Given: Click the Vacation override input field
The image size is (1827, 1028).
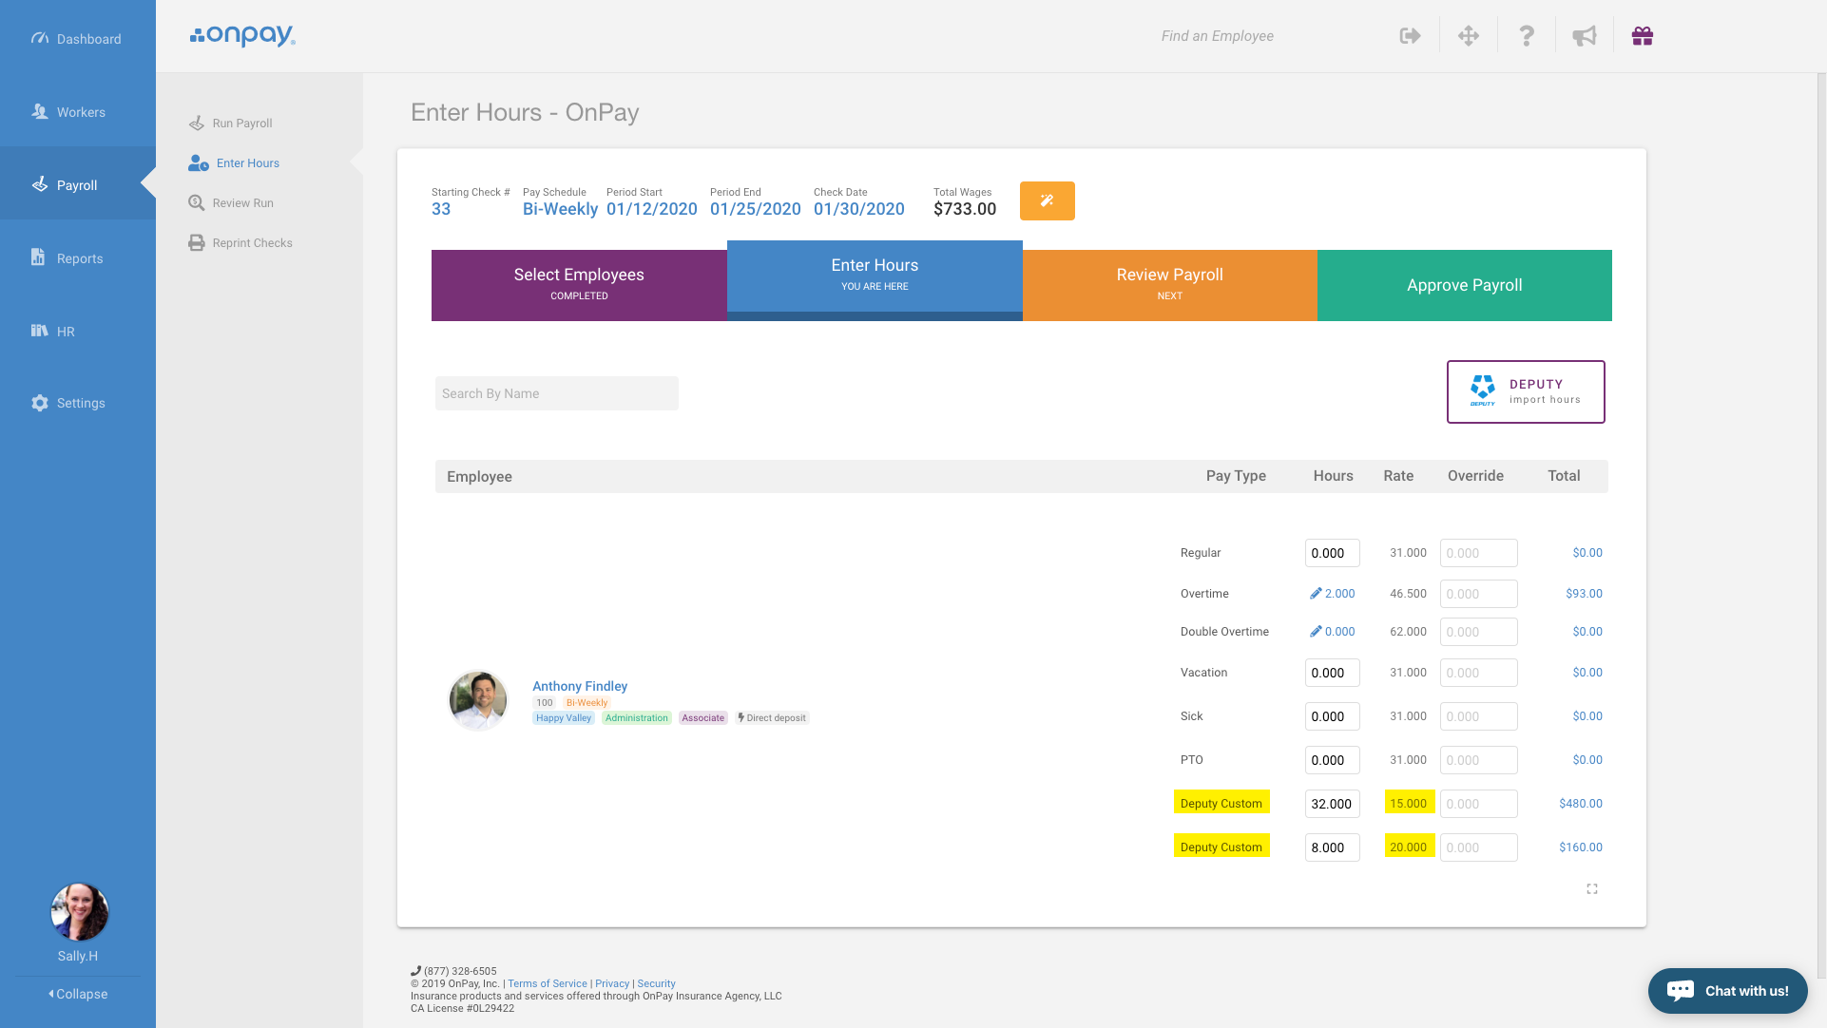Looking at the screenshot, I should click(x=1479, y=673).
